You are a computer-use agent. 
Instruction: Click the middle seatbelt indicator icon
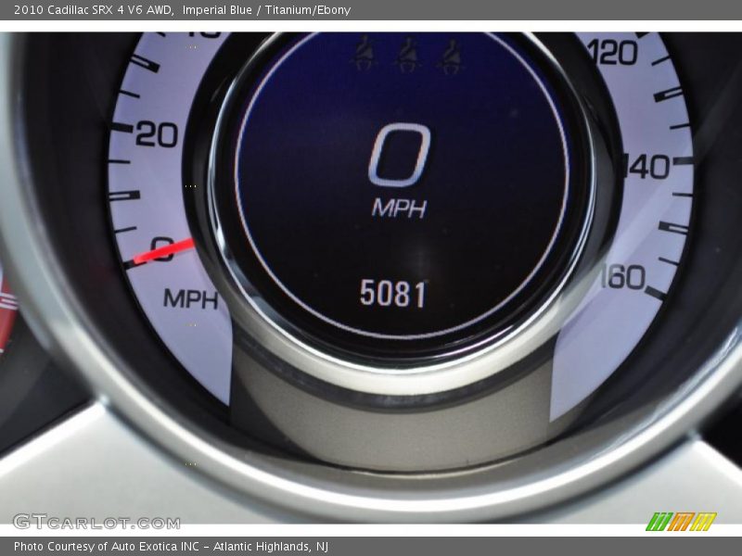pos(408,56)
